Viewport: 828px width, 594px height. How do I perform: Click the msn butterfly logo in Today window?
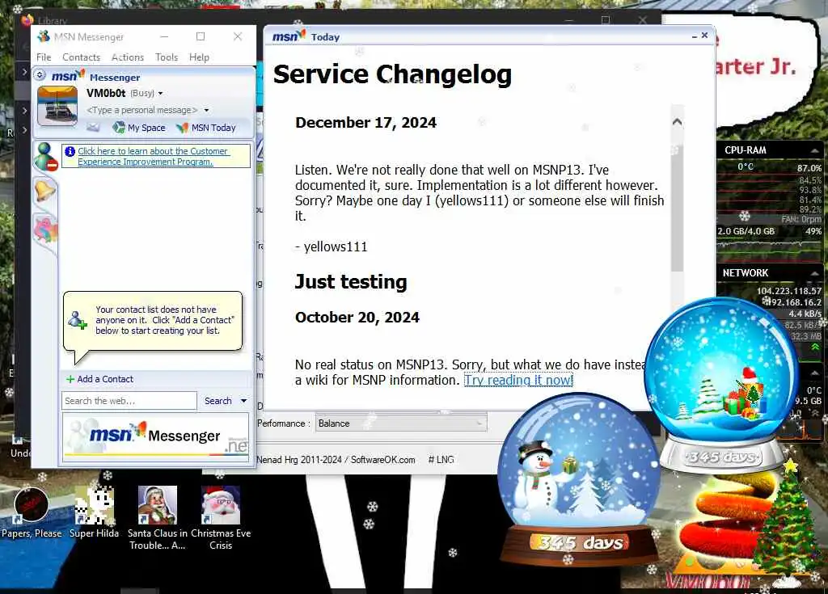[x=289, y=36]
